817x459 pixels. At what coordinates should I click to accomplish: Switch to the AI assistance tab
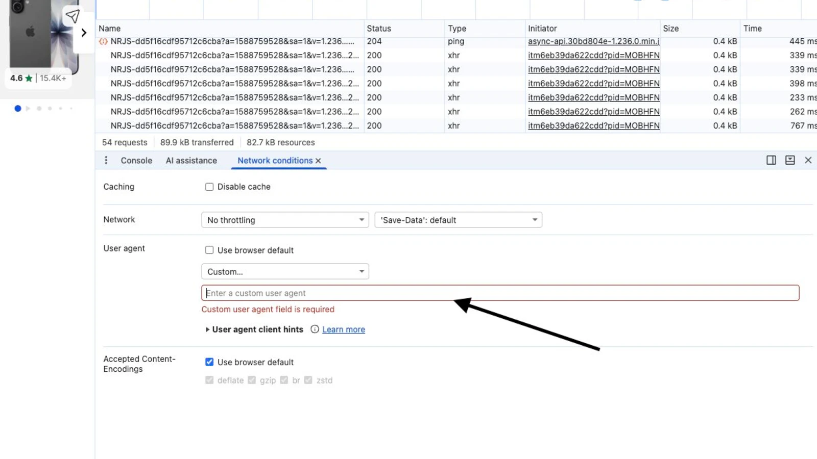point(191,160)
